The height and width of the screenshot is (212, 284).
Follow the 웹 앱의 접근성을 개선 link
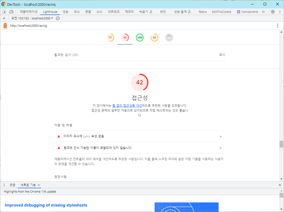tap(127, 106)
